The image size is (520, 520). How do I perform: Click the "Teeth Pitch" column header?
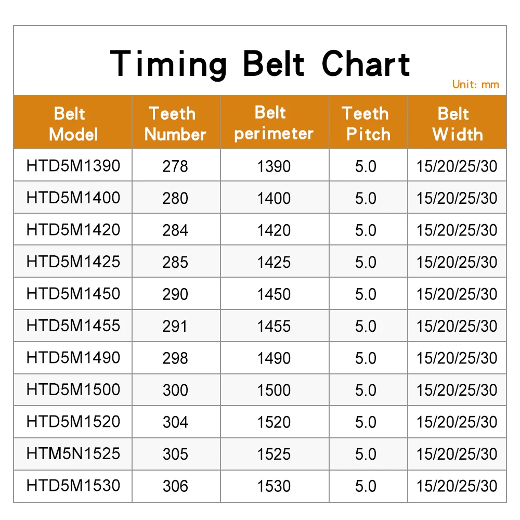coord(367,124)
